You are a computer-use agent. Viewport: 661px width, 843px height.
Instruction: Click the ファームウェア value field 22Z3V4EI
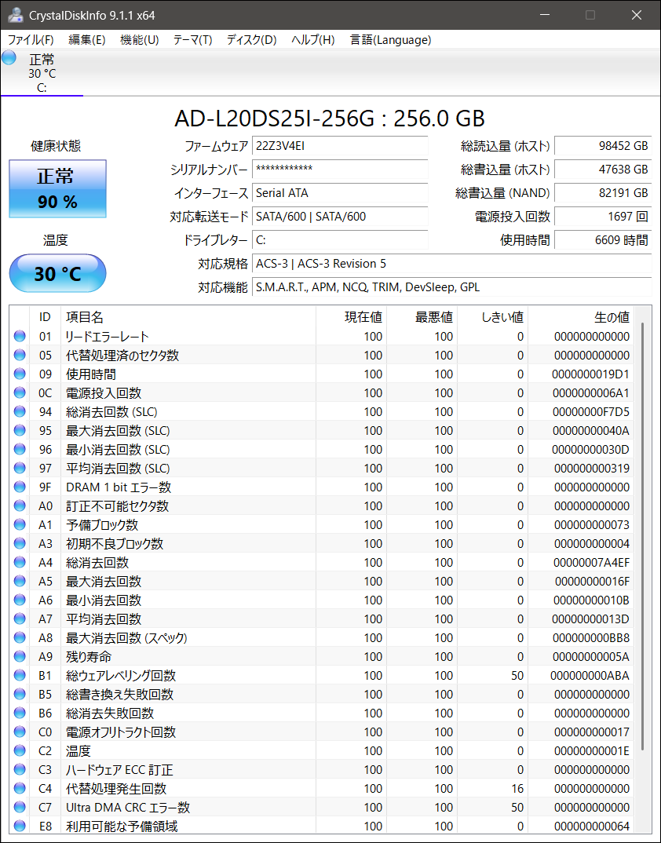tap(340, 147)
